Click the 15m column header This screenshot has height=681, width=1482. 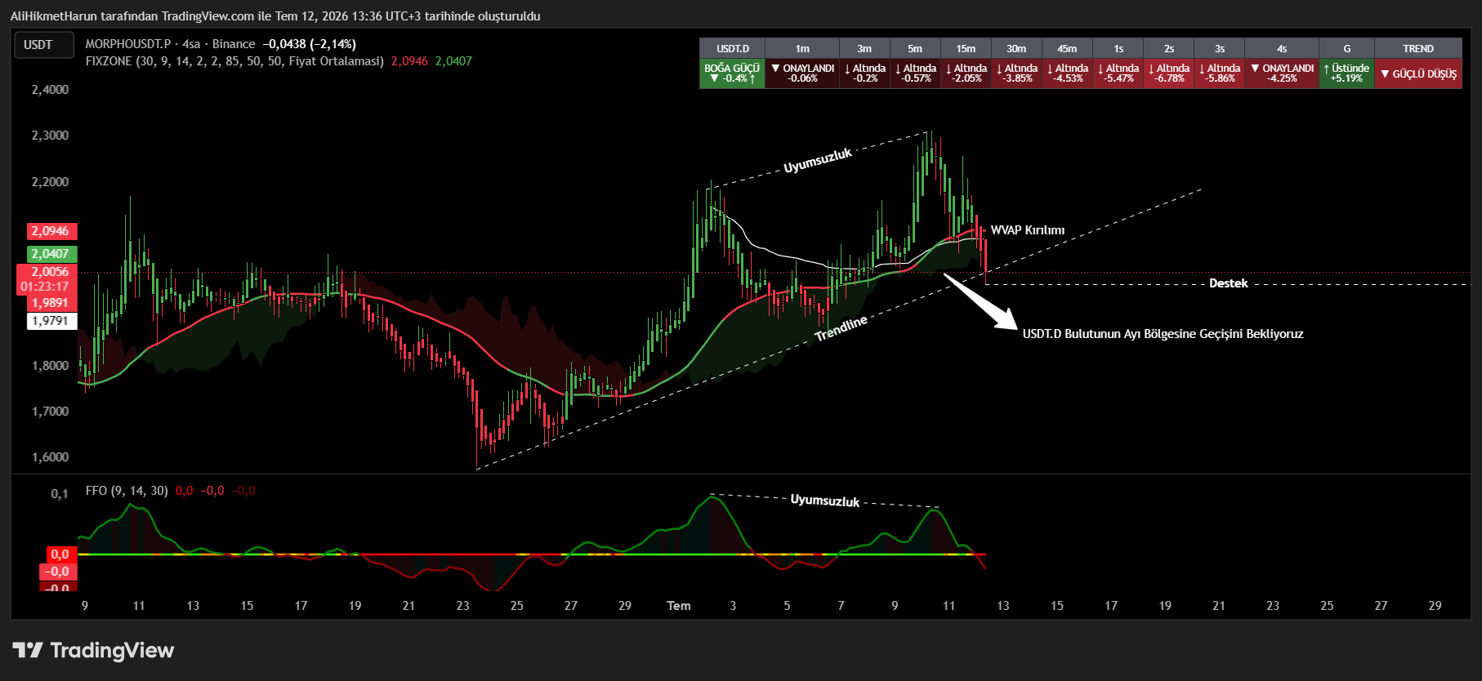pos(966,49)
